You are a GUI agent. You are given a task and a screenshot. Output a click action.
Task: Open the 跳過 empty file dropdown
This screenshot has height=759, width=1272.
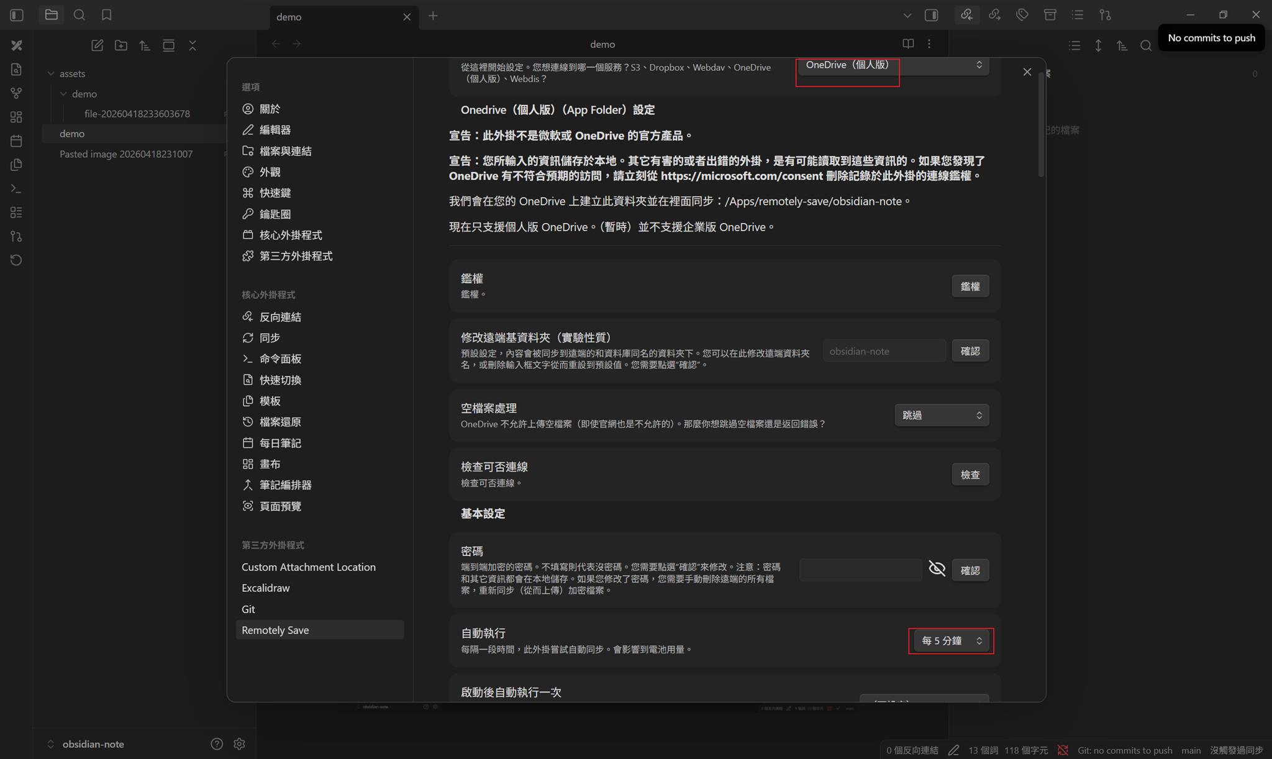point(942,415)
